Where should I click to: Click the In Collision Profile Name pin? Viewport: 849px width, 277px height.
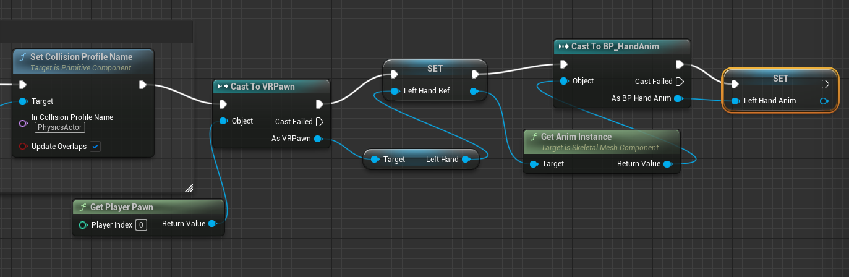[x=23, y=123]
